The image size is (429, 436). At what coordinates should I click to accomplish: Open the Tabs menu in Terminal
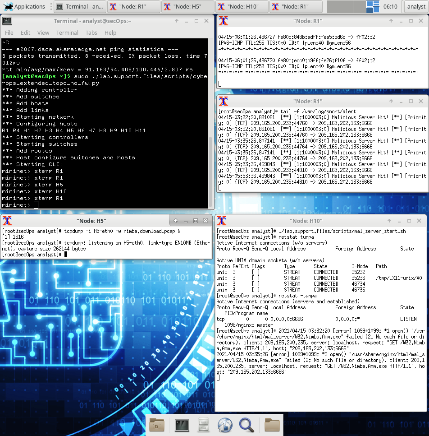pyautogui.click(x=91, y=33)
